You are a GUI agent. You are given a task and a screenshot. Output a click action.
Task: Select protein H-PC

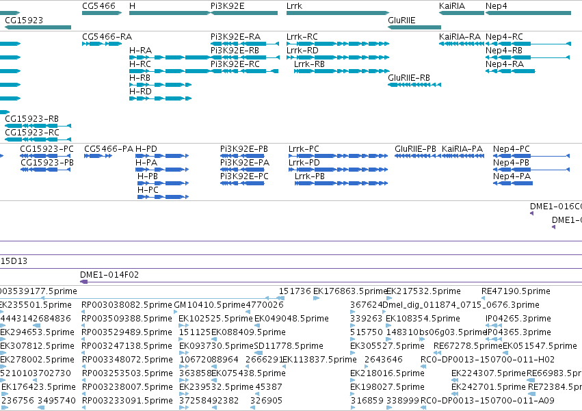(163, 197)
